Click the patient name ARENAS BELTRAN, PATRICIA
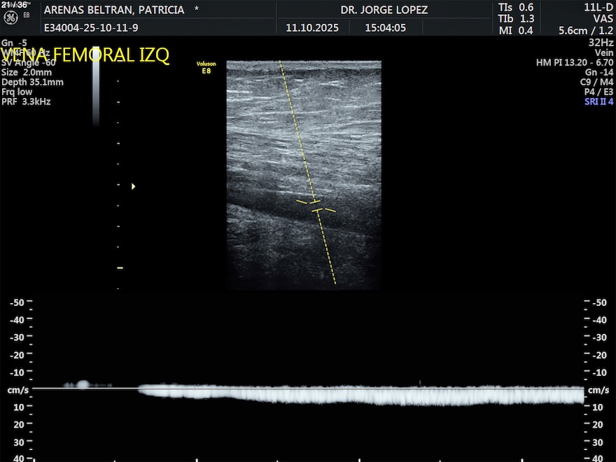 click(114, 10)
